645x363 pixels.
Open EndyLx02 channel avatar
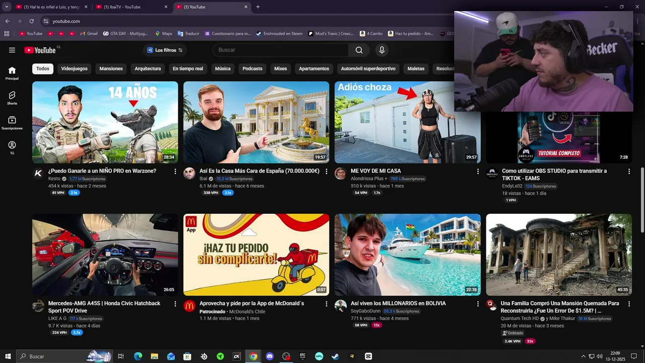[492, 173]
